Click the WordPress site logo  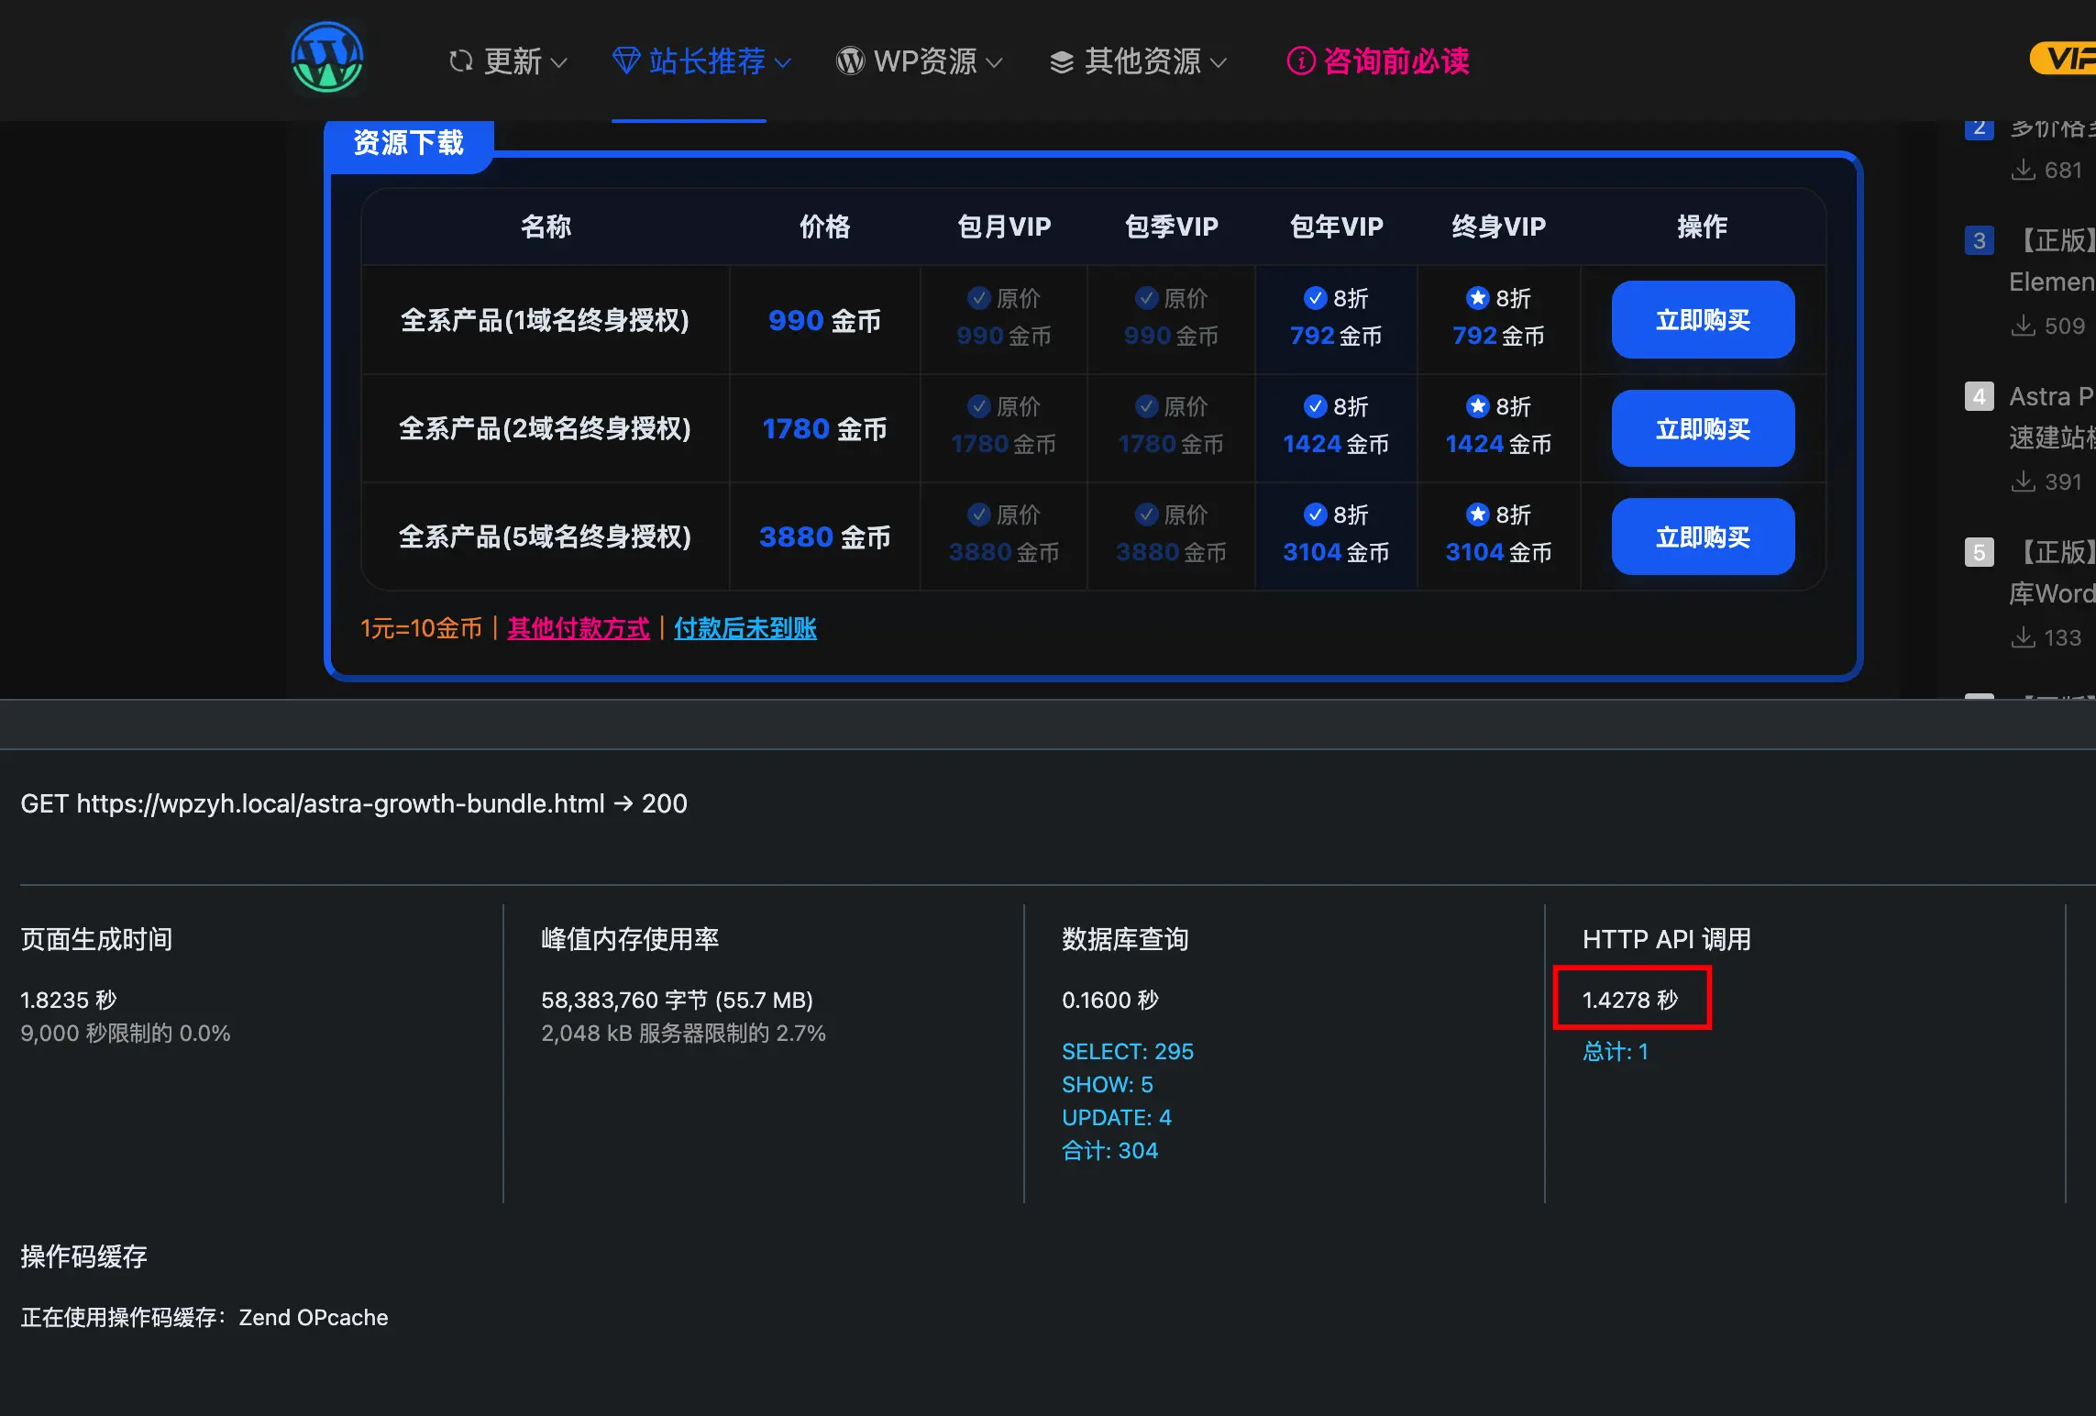[x=327, y=58]
